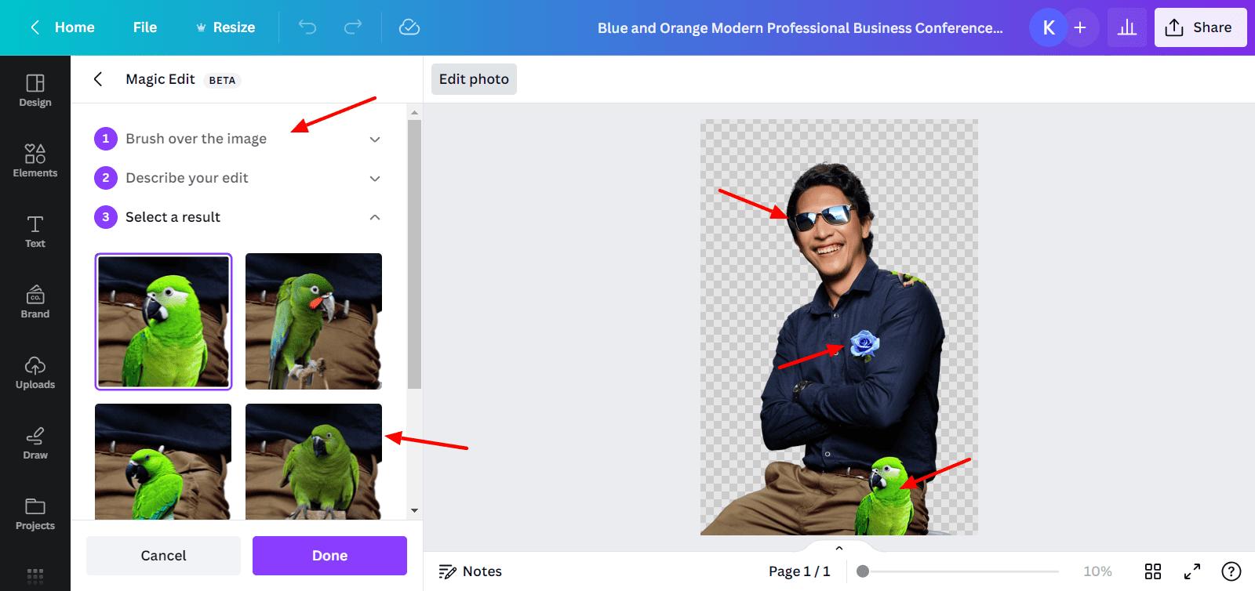Open the Brand kit panel
This screenshot has width=1255, height=591.
[x=35, y=302]
